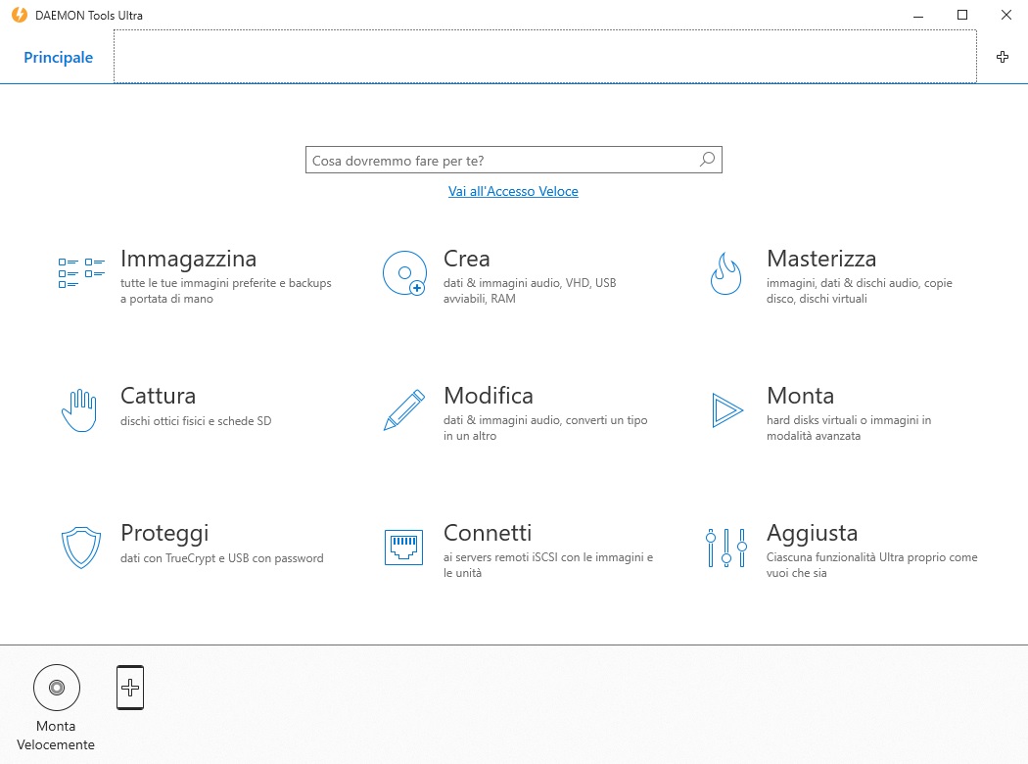Select the Proteggi shield icon
Viewport: 1028px width, 764px height.
(81, 548)
